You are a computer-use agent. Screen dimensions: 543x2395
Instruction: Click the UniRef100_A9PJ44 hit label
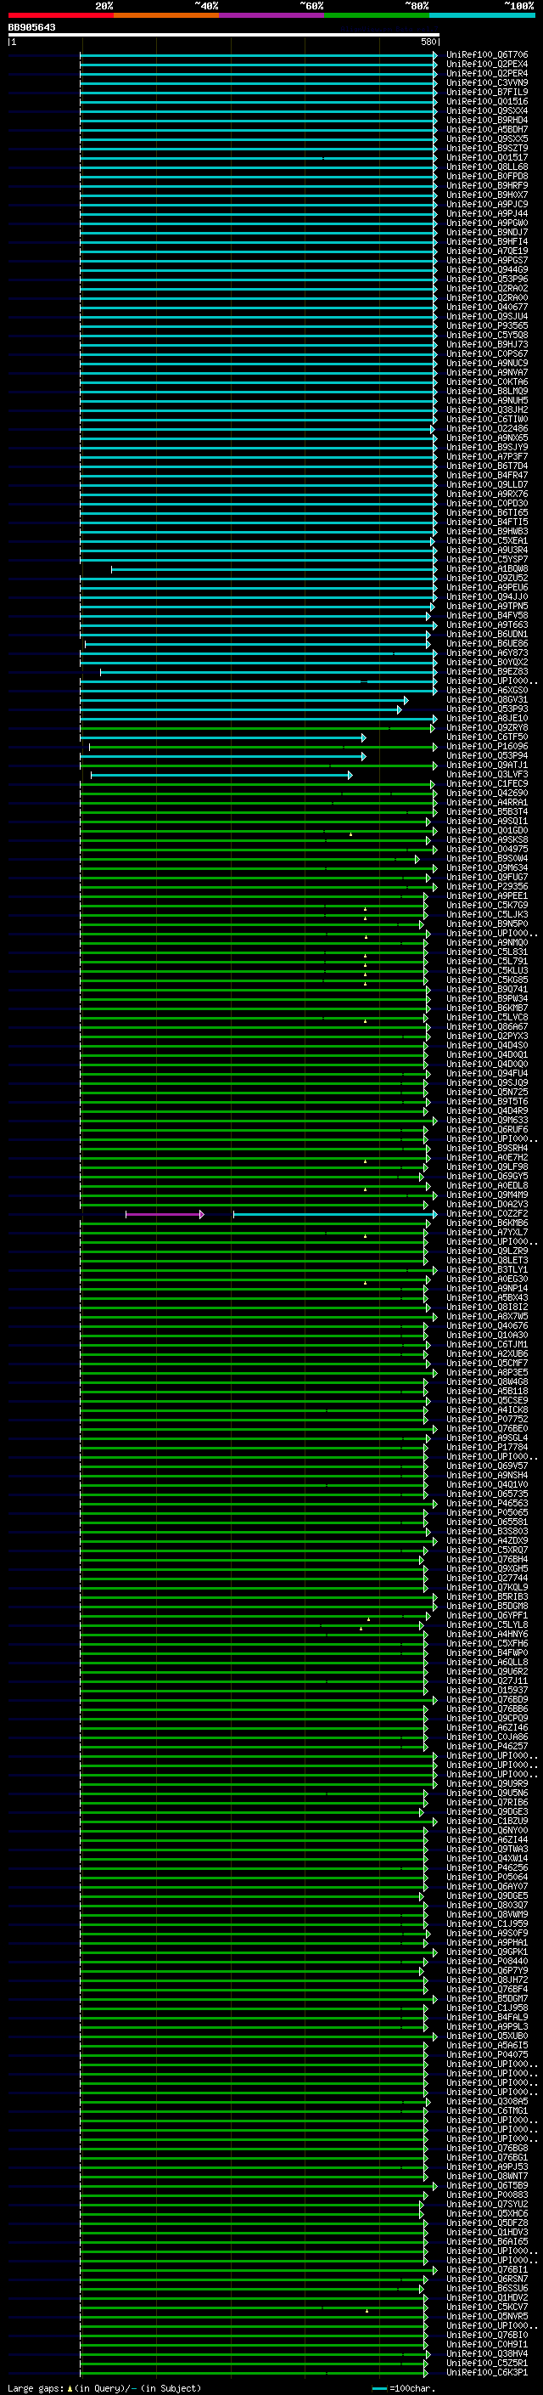(x=486, y=214)
